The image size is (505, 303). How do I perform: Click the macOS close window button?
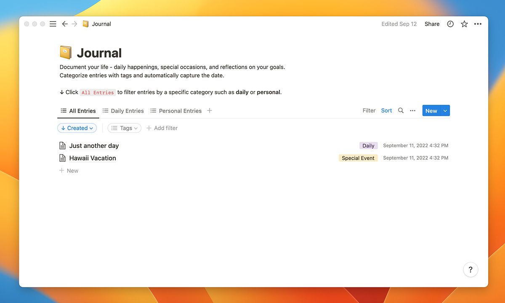point(27,24)
